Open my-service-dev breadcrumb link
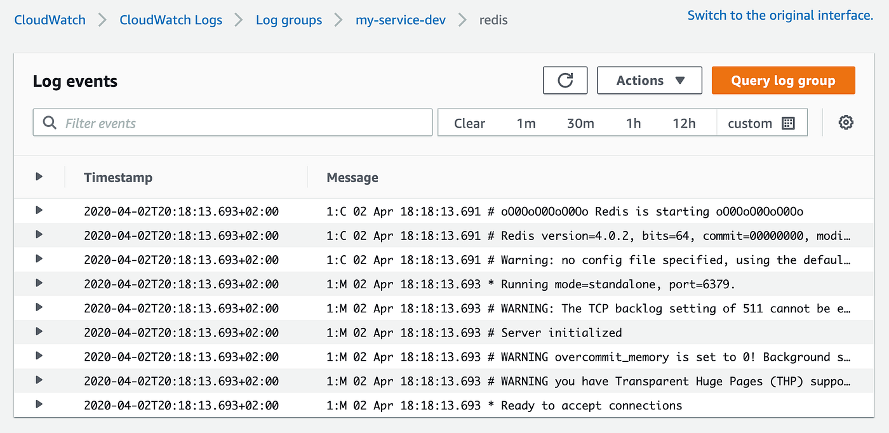 pos(401,20)
